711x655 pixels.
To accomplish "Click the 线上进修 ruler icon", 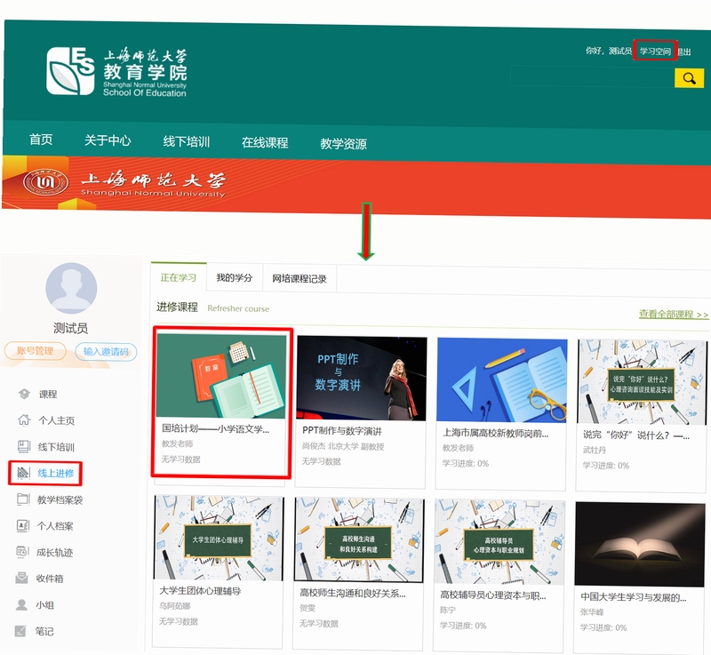I will coord(23,473).
